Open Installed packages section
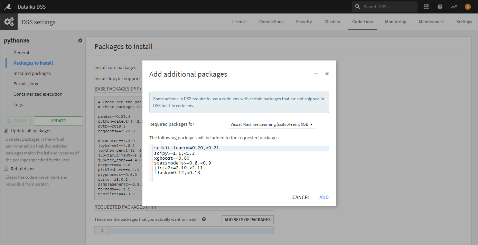478x245 pixels. [x=32, y=74]
